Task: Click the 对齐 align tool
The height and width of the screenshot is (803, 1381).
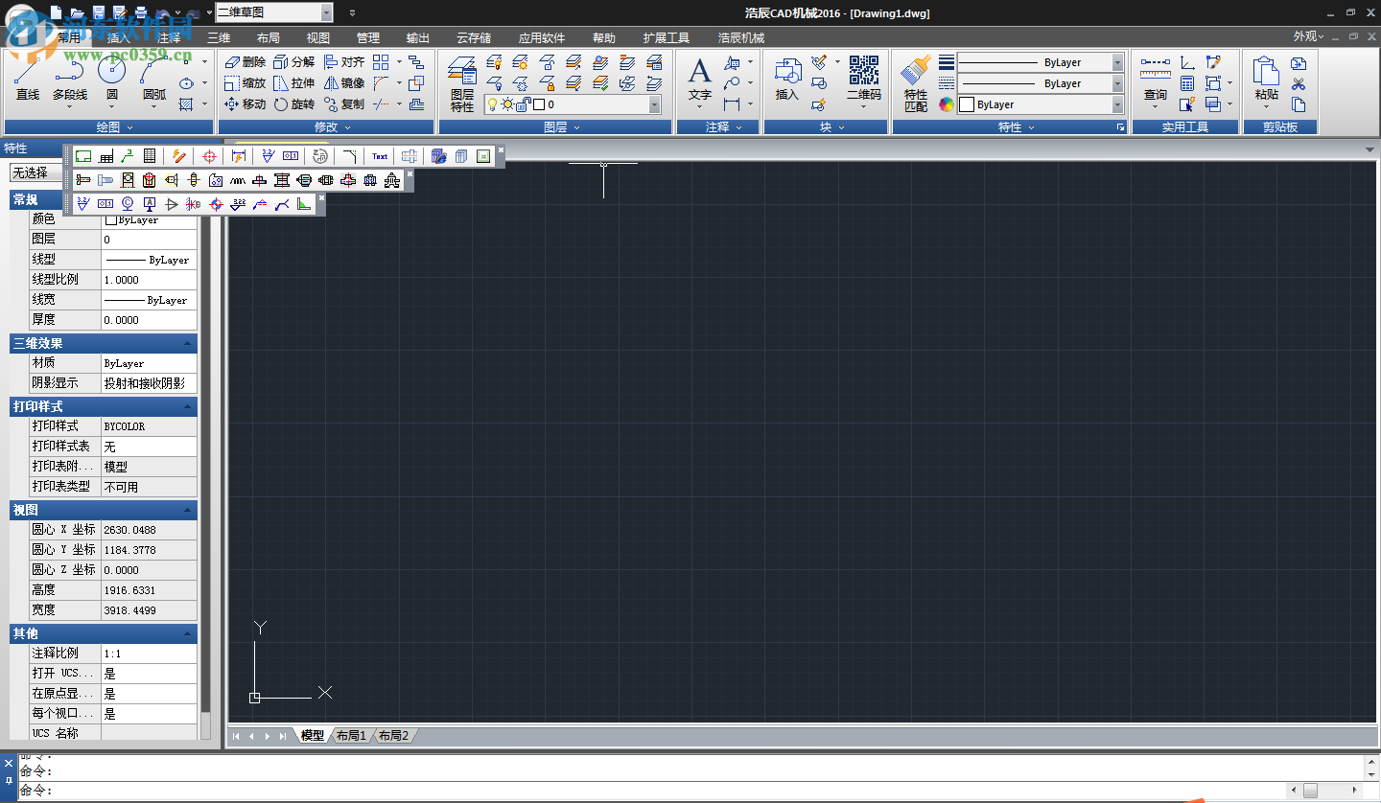Action: tap(343, 61)
